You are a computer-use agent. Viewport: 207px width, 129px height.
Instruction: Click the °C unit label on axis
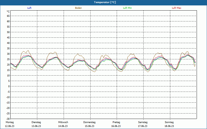(8, 12)
